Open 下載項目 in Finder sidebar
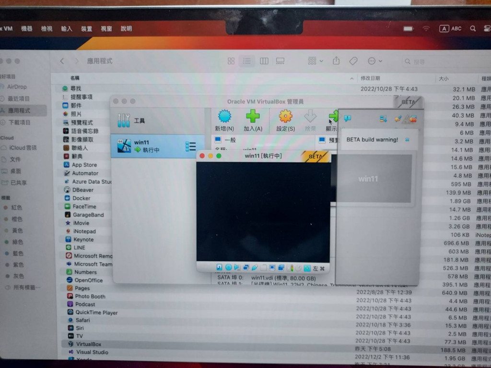This screenshot has height=368, width=491. point(19,122)
